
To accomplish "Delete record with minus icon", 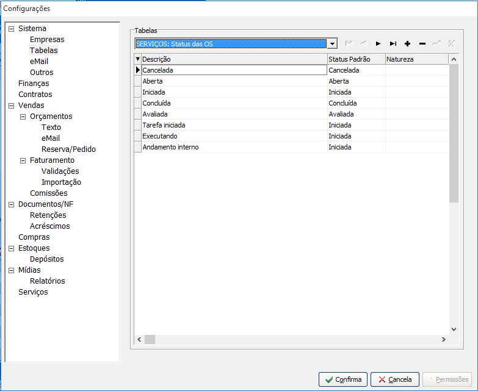I will [422, 43].
